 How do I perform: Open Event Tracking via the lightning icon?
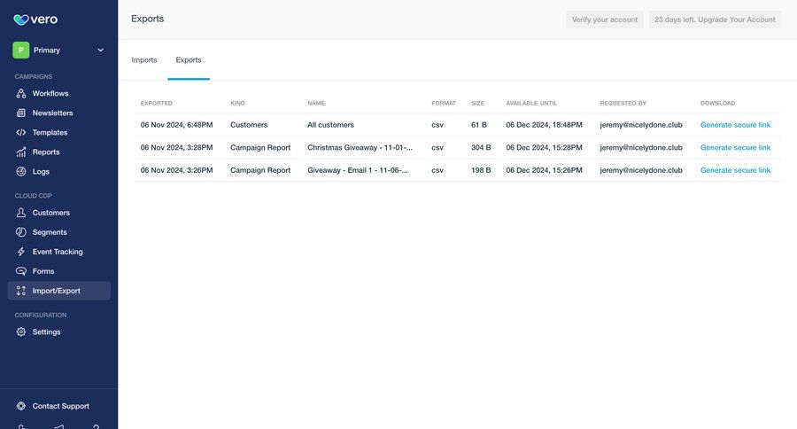[21, 252]
